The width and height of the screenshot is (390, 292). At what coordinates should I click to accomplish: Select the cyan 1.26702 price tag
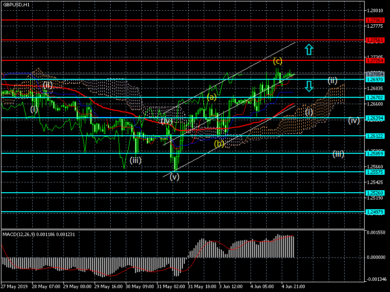(375, 98)
